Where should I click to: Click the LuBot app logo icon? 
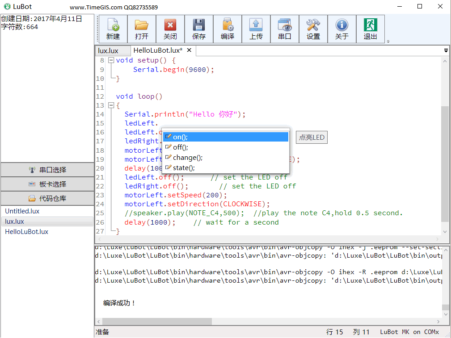click(x=7, y=6)
